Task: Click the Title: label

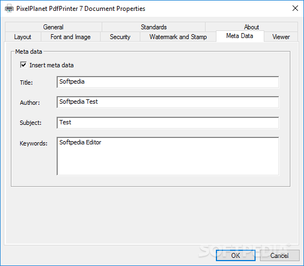Action: pos(26,83)
